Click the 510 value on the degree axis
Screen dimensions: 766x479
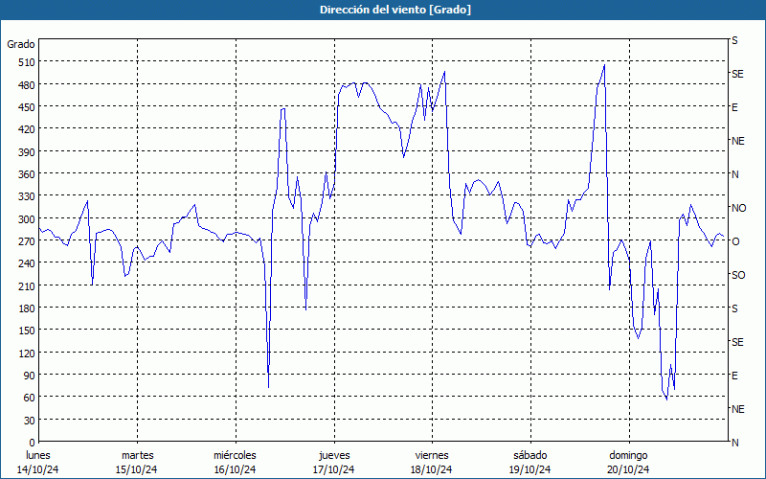pyautogui.click(x=27, y=62)
